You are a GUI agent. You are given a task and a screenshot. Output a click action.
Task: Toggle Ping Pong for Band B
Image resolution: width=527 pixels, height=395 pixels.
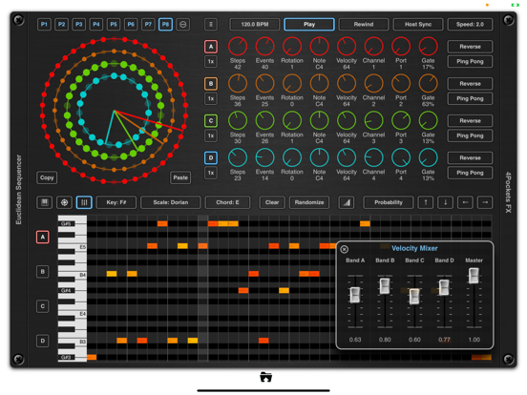coord(470,98)
